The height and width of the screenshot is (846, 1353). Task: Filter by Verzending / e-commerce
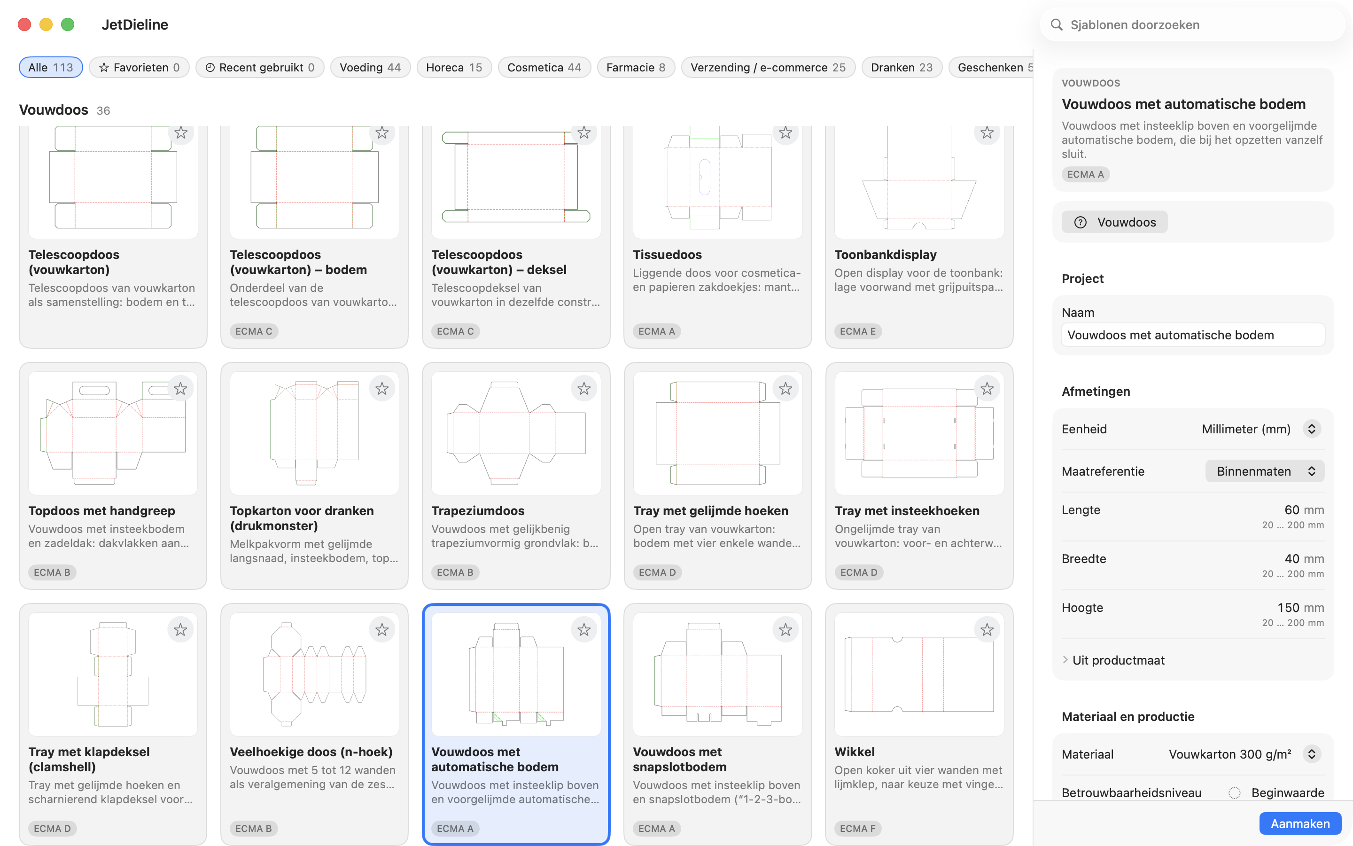click(x=768, y=67)
